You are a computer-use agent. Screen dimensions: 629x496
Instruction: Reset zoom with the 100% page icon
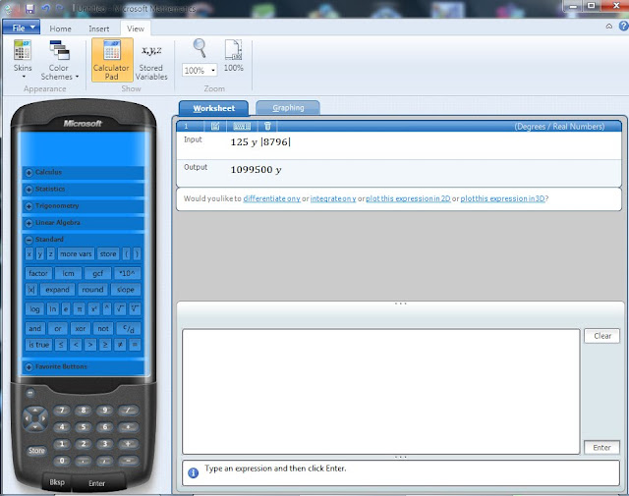(234, 56)
